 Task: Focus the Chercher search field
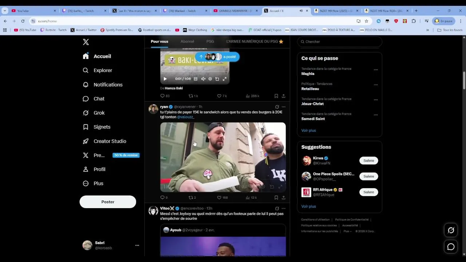[x=340, y=41]
